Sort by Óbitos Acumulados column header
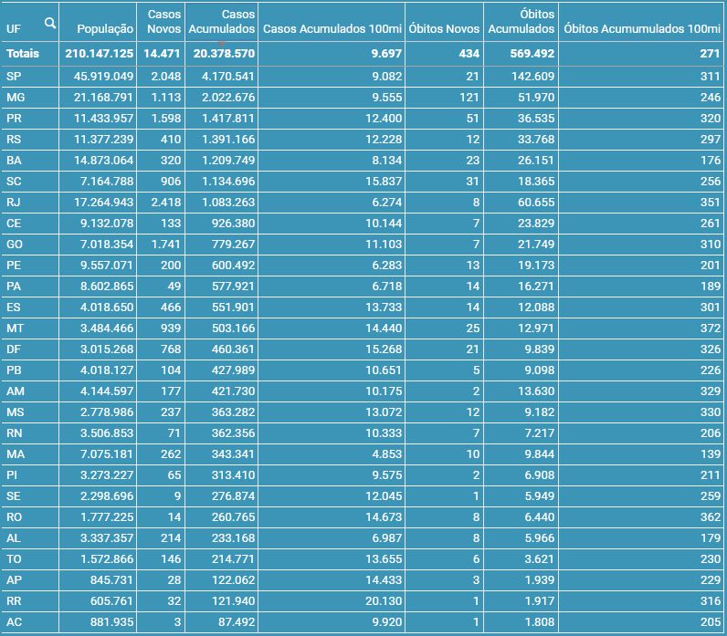The width and height of the screenshot is (727, 636). point(521,22)
